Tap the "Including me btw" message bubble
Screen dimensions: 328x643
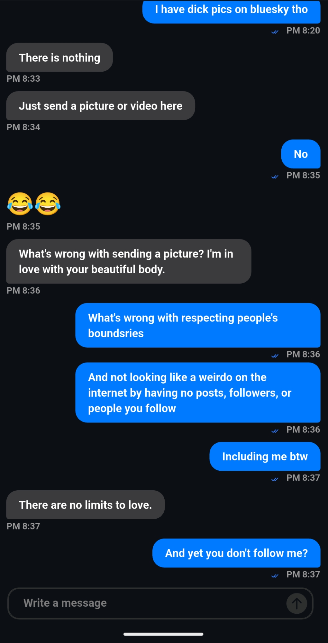coord(265,457)
